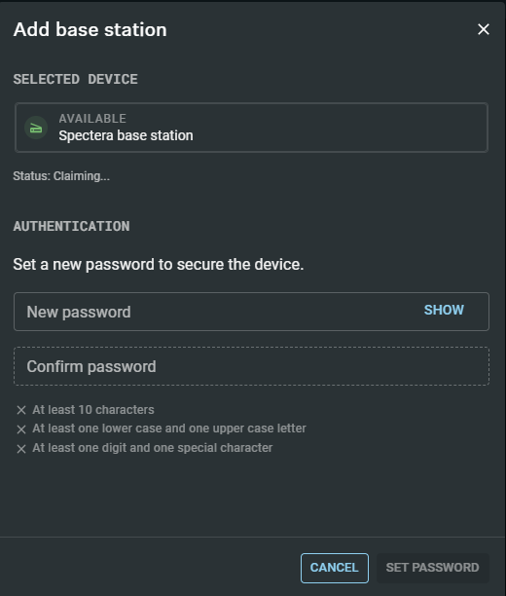Click the 'At least 10 characters' requirement
Image resolution: width=506 pixels, height=596 pixels.
93,410
